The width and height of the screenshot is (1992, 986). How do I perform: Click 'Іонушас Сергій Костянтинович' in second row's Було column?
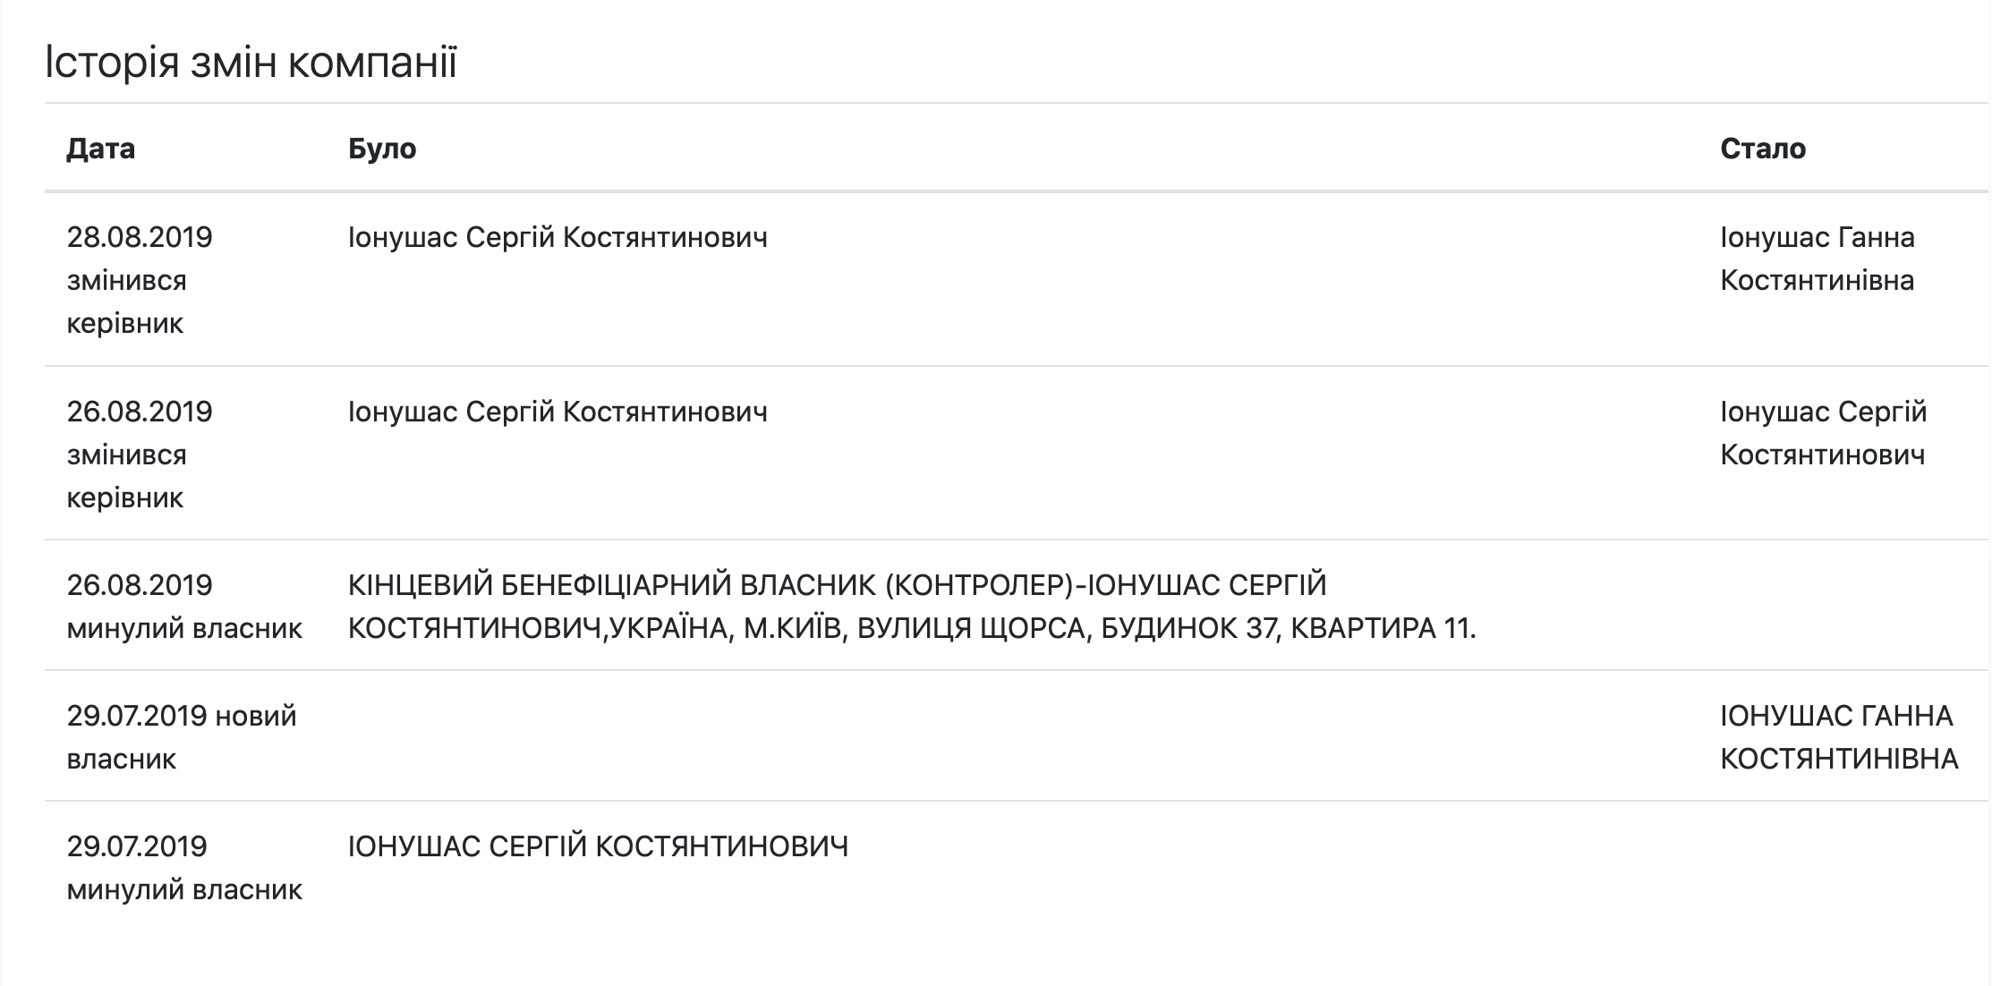pyautogui.click(x=558, y=412)
